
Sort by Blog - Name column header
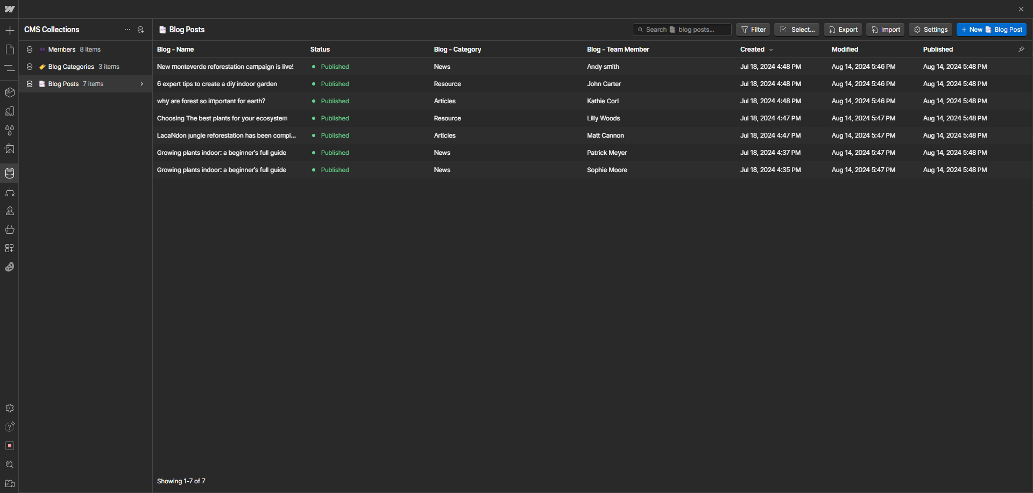[175, 49]
